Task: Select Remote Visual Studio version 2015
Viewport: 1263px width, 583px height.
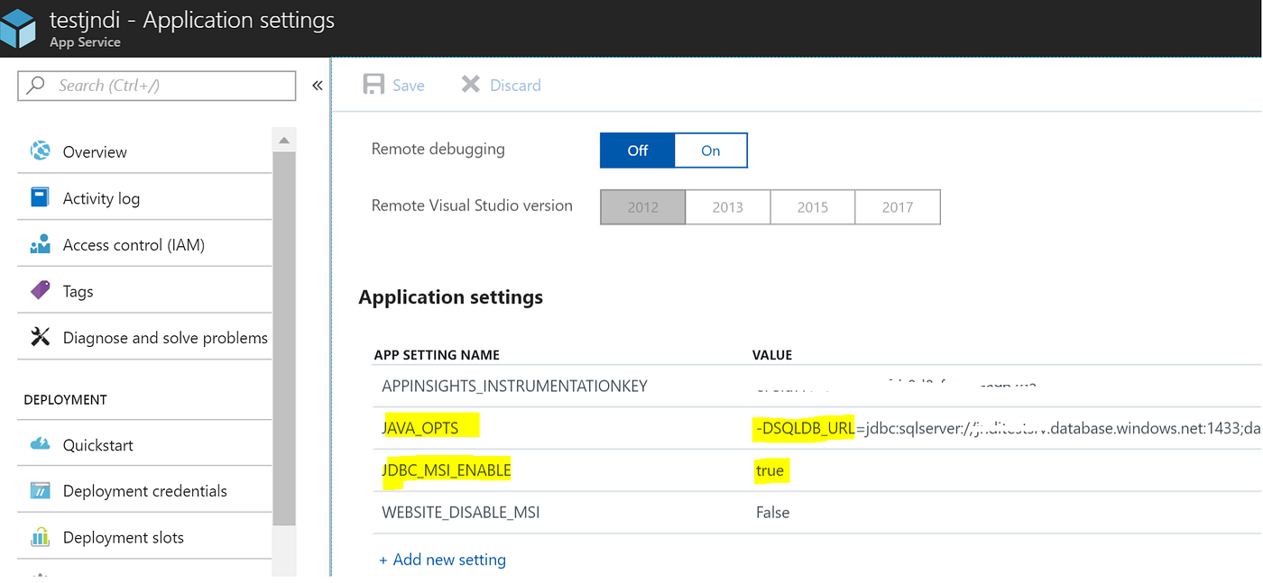Action: pos(812,206)
